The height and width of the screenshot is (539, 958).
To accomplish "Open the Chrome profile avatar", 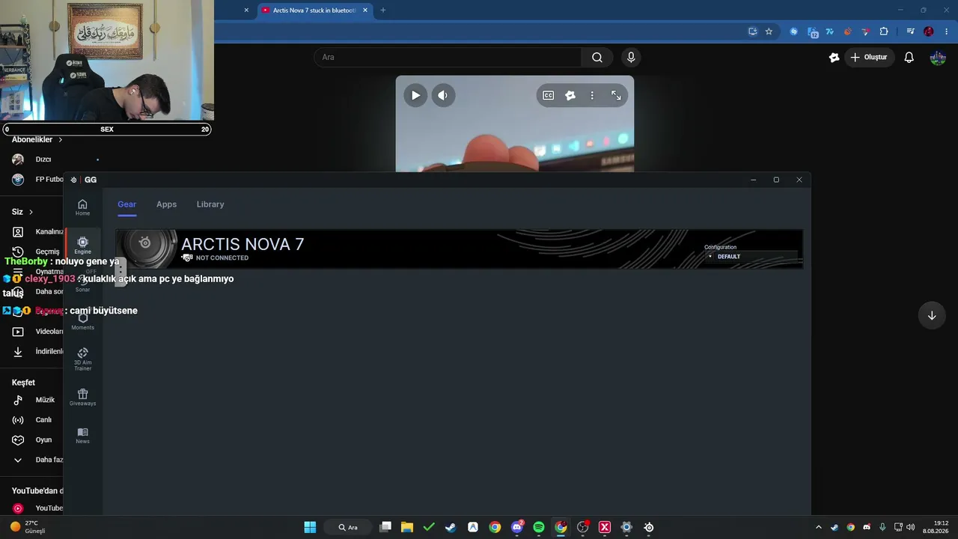I will [x=929, y=31].
